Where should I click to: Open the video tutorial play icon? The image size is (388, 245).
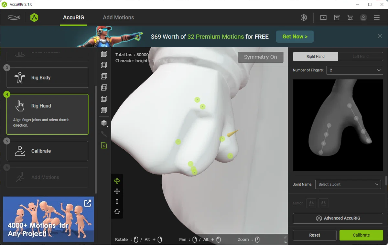point(323,17)
